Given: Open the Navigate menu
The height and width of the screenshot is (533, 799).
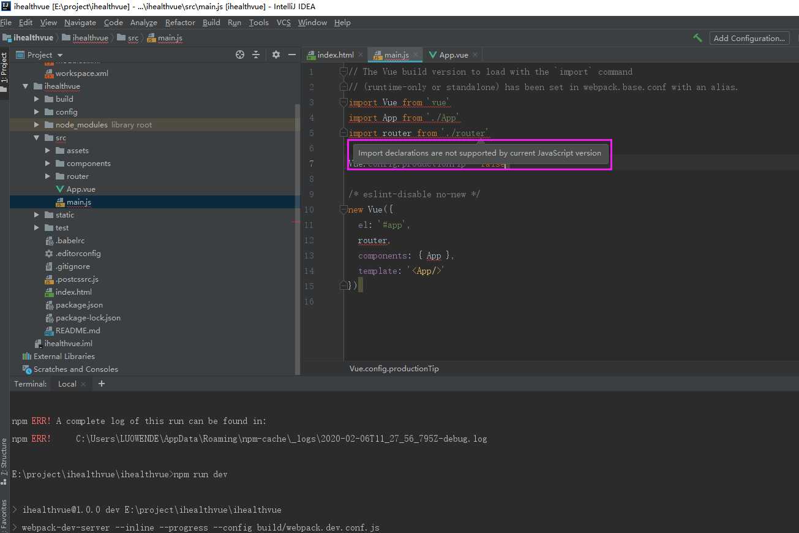Looking at the screenshot, I should (80, 23).
